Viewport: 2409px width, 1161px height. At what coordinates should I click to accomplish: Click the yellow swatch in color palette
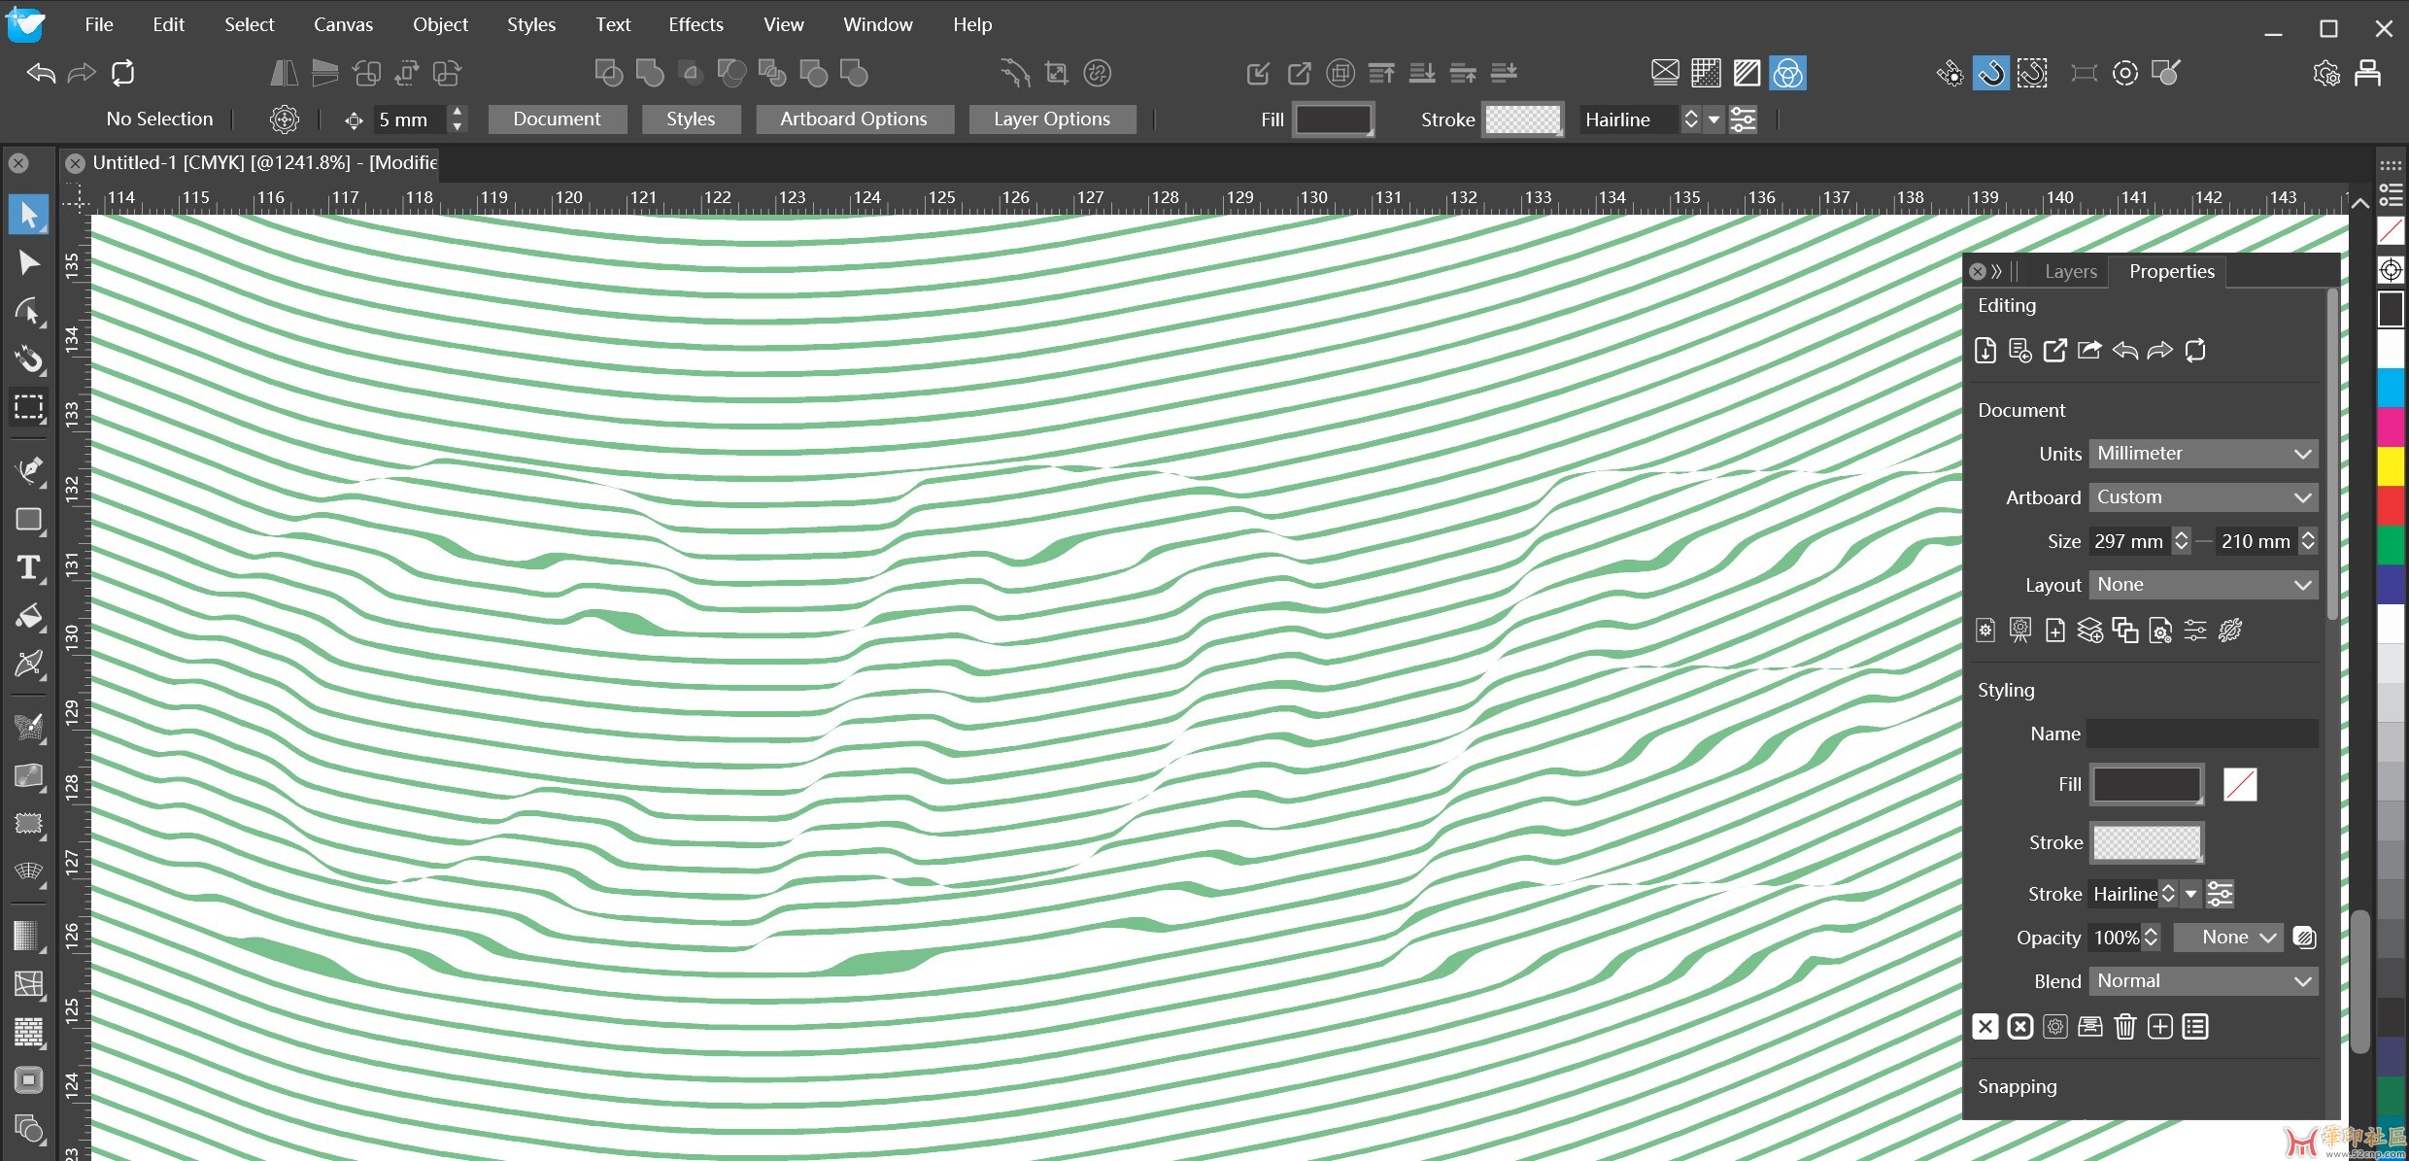[2390, 464]
